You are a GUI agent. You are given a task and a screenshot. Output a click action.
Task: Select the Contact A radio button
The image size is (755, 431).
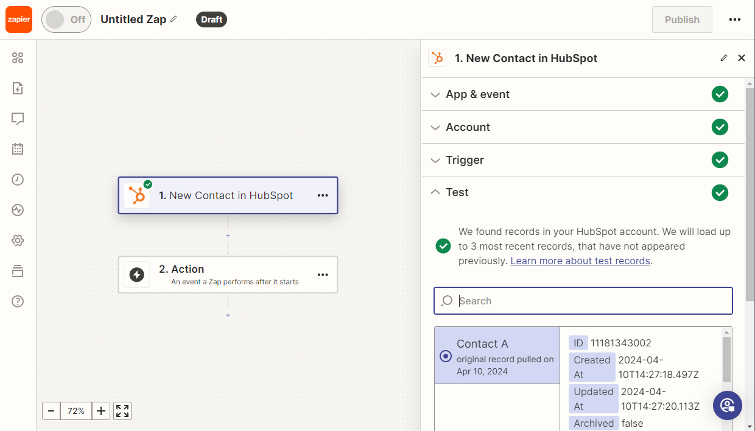click(x=446, y=356)
